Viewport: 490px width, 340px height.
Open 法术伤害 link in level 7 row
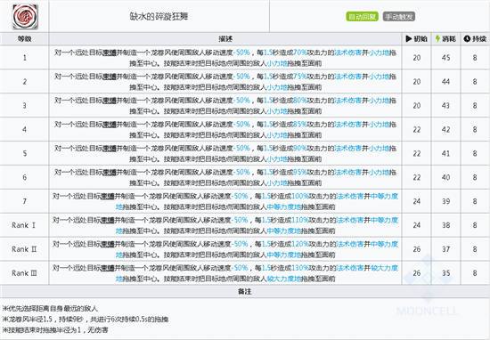pyautogui.click(x=350, y=197)
